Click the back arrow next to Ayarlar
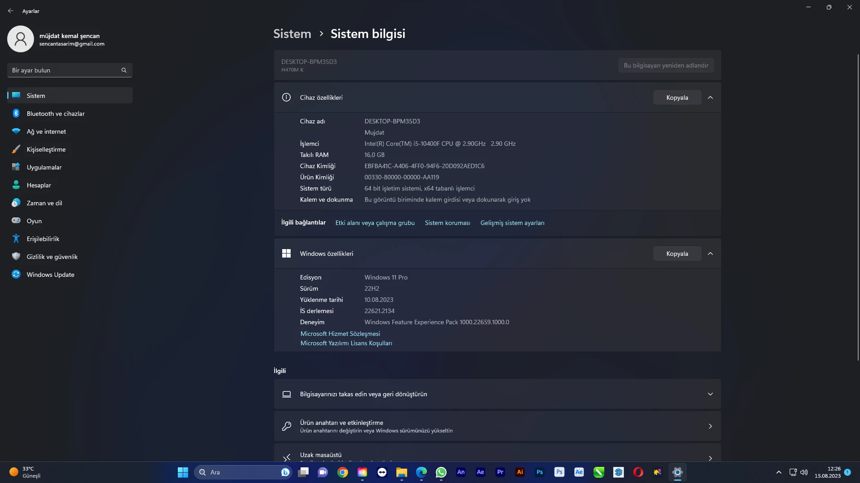The image size is (860, 483). tap(11, 11)
